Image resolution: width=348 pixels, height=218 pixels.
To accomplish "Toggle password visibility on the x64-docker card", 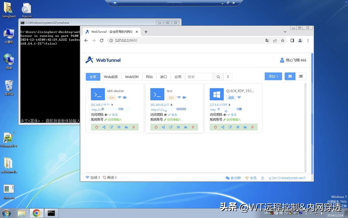I will click(x=106, y=115).
